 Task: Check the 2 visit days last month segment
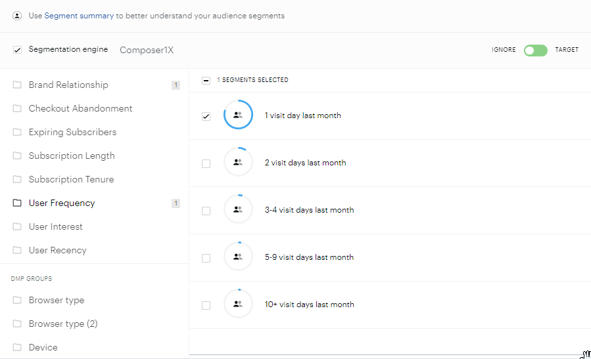(206, 163)
